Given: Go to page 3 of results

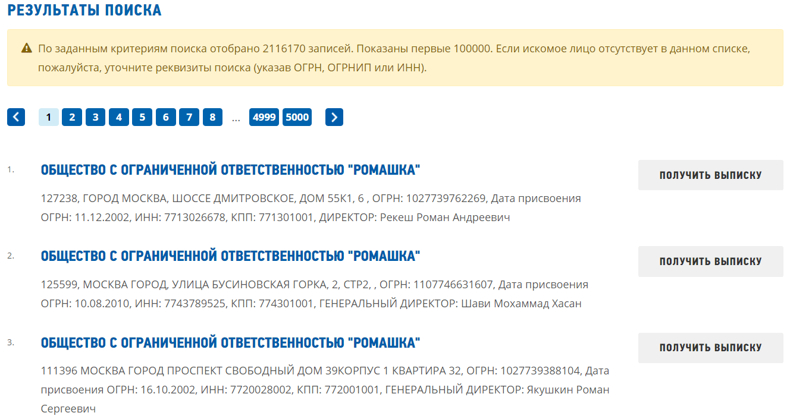Looking at the screenshot, I should pyautogui.click(x=95, y=117).
